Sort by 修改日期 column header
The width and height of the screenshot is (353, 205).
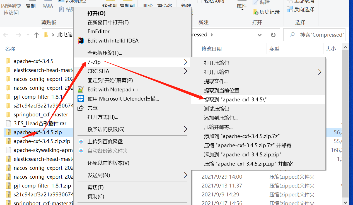(212, 49)
